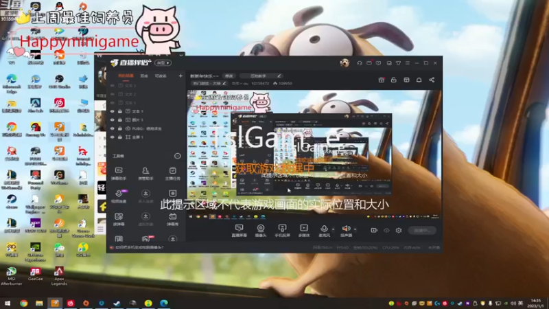Viewport: 549px width, 309px height.
Task: Click the padlock icon above preview
Action: [393, 80]
